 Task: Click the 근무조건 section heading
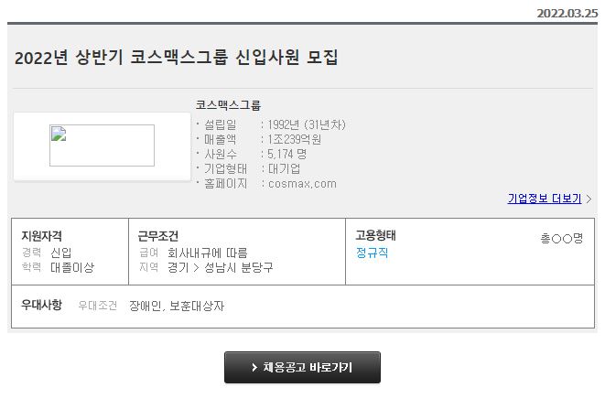coord(158,236)
